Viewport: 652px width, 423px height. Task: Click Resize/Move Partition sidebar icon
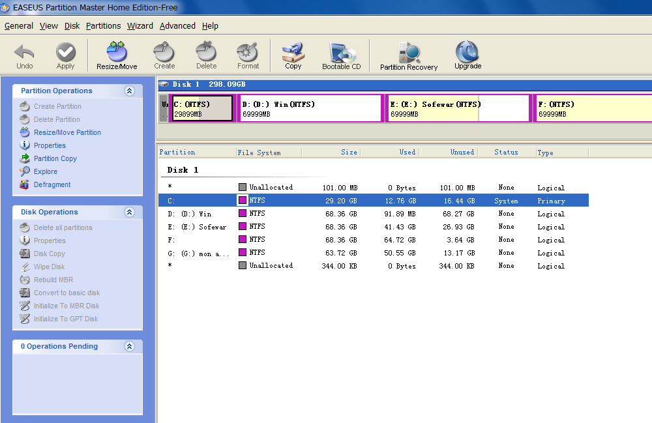pos(25,132)
